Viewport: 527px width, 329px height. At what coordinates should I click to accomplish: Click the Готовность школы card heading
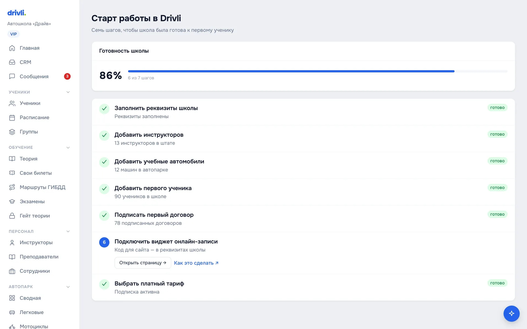click(124, 51)
